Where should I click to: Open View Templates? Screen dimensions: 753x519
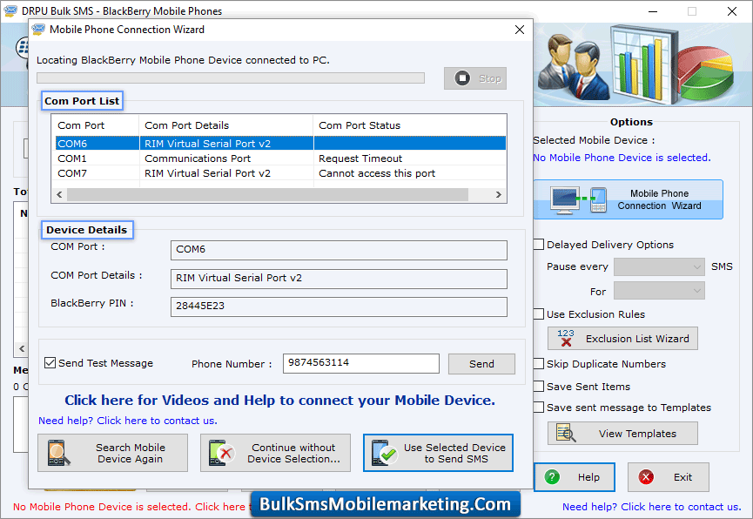[x=623, y=434]
